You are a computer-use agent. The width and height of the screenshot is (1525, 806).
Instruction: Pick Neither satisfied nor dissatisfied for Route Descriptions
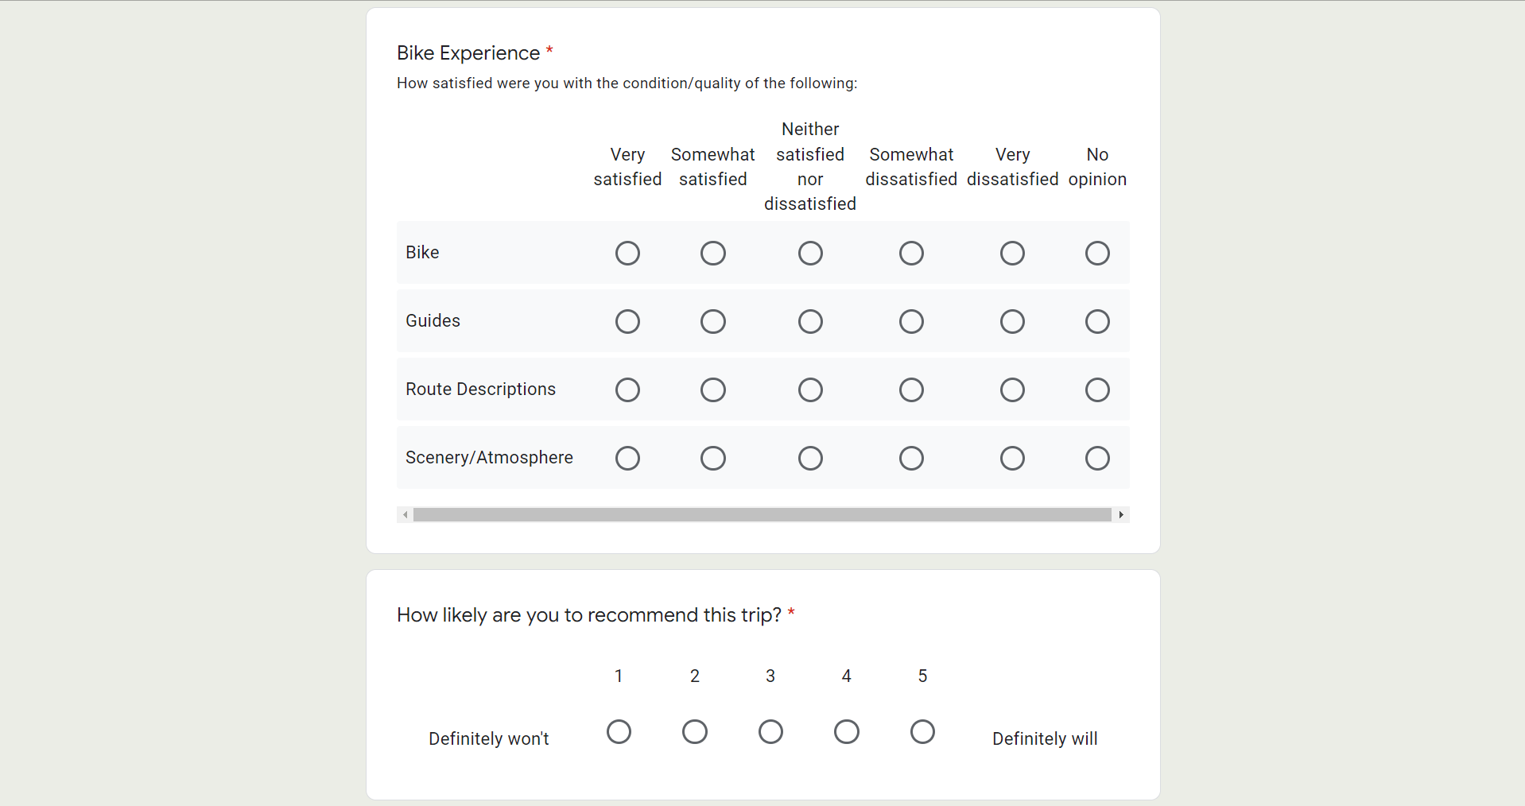click(810, 390)
